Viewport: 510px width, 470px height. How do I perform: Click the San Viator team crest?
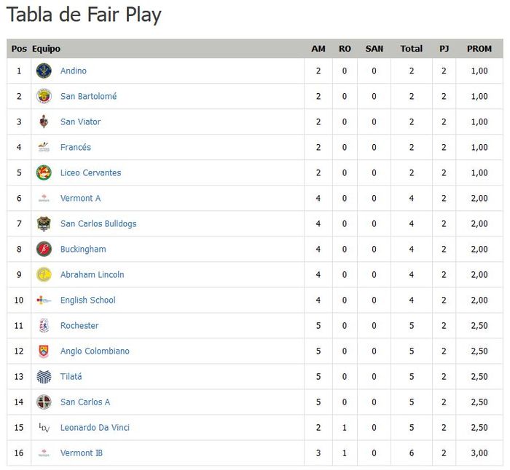(x=44, y=122)
